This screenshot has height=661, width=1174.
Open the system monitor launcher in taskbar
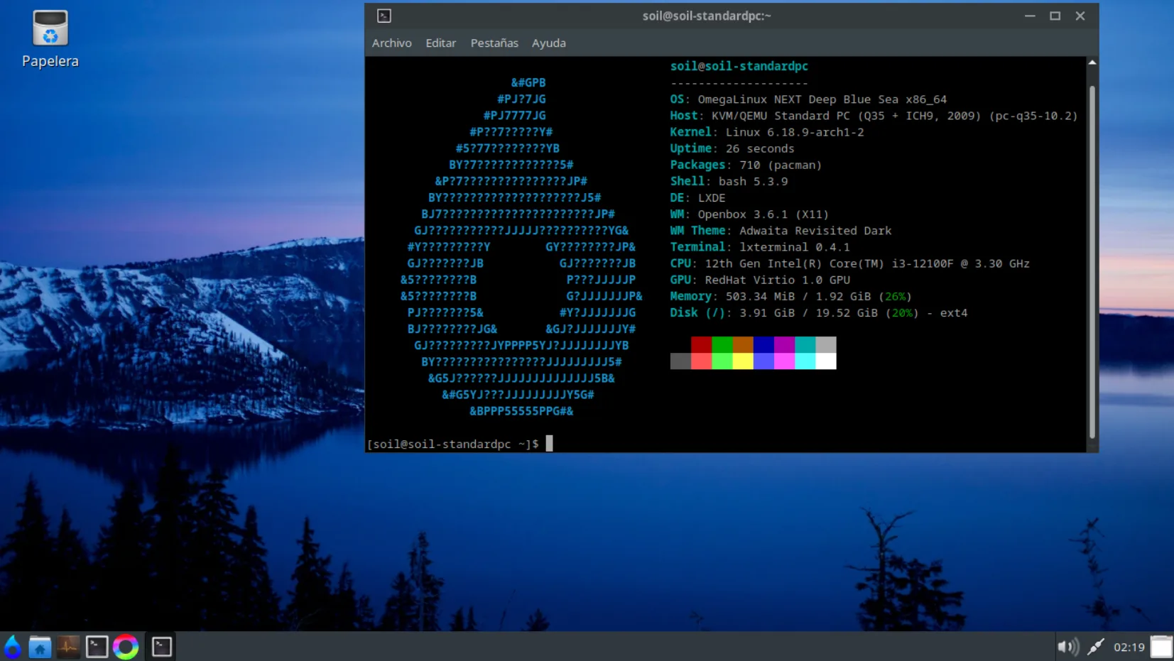click(68, 647)
